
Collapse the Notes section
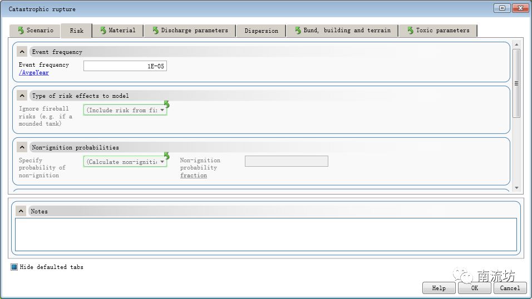coord(21,211)
